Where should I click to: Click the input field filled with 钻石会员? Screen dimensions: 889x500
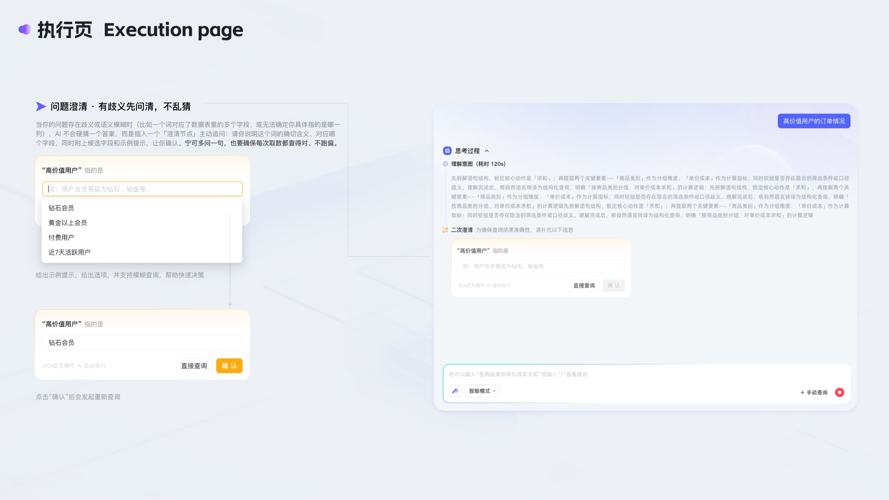142,343
